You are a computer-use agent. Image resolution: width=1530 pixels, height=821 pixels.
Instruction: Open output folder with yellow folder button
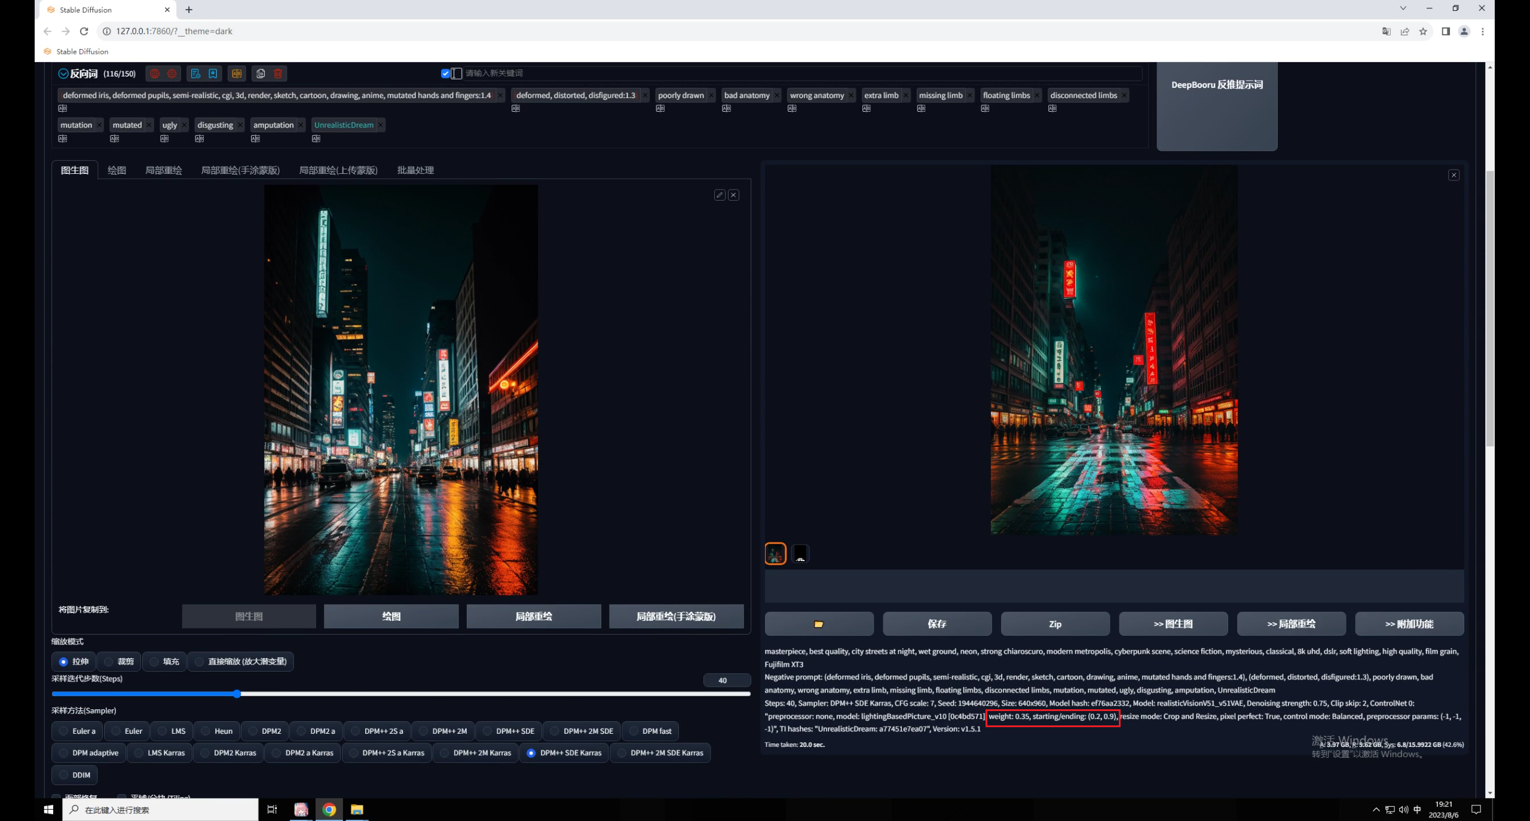coord(818,624)
